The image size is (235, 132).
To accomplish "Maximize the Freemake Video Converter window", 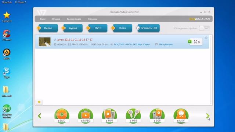I will click(205, 12).
